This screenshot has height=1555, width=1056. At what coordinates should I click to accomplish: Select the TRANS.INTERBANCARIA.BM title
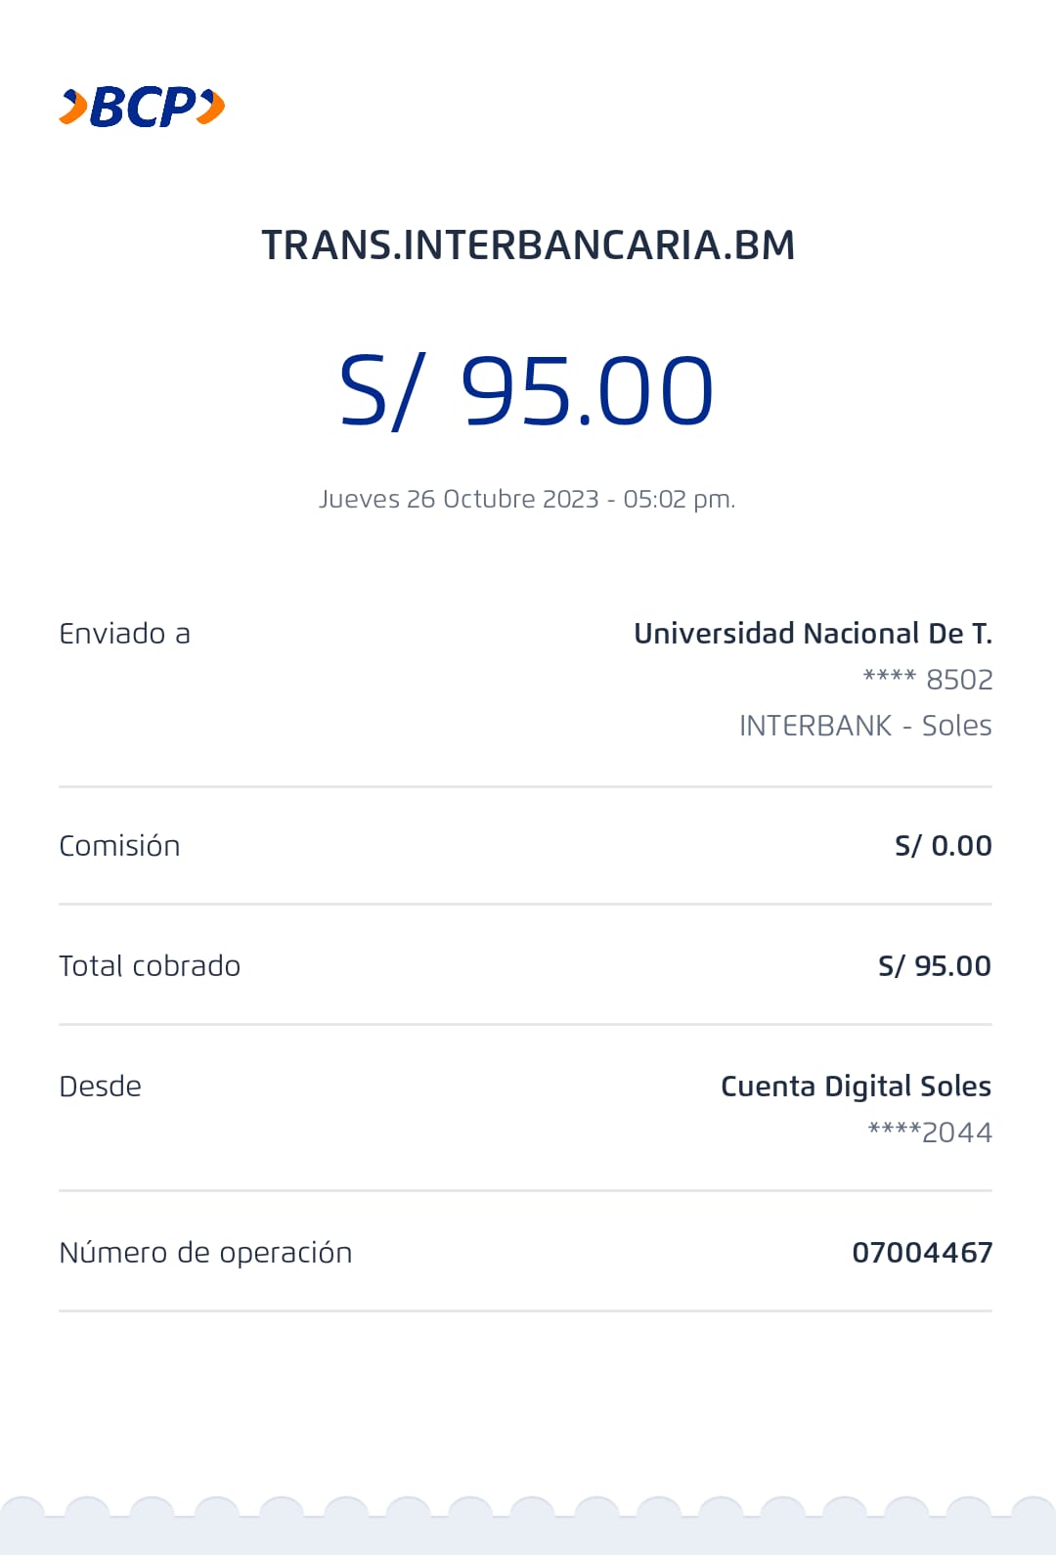click(x=528, y=245)
